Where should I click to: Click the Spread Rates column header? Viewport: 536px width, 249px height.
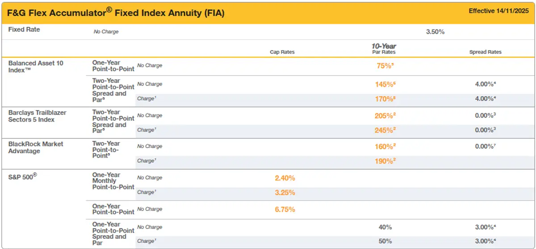(x=485, y=52)
